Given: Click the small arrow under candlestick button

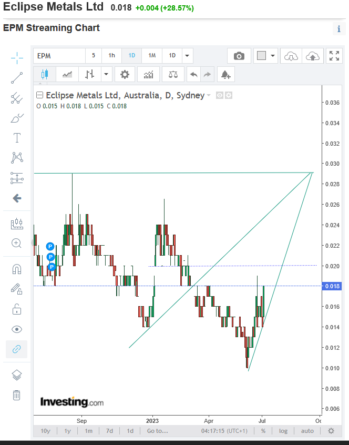Looking at the screenshot, I should 40,84.
